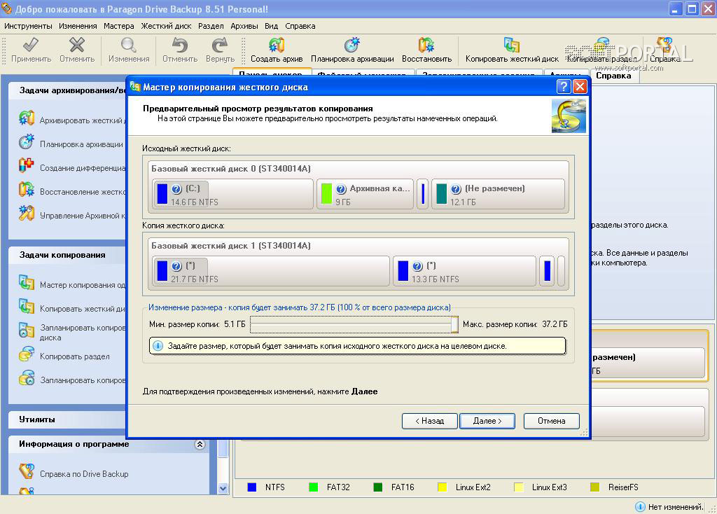This screenshot has height=514, width=717.
Task: Click the copy size slider handle
Action: point(454,324)
